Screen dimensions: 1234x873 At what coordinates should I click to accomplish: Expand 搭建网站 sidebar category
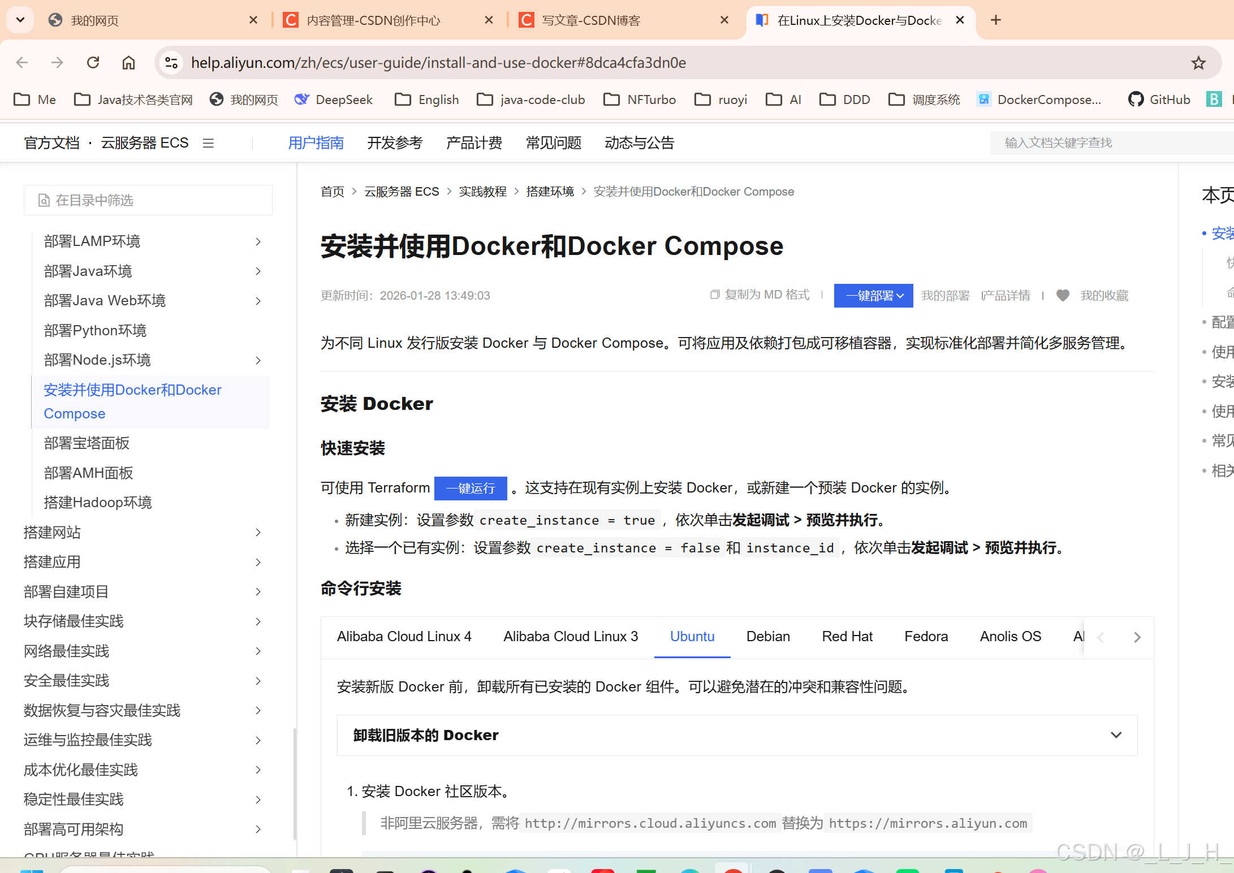pos(258,533)
